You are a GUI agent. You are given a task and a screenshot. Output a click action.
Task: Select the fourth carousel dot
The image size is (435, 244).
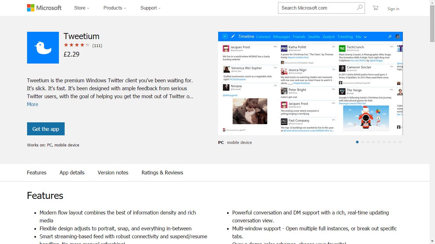tap(373, 142)
